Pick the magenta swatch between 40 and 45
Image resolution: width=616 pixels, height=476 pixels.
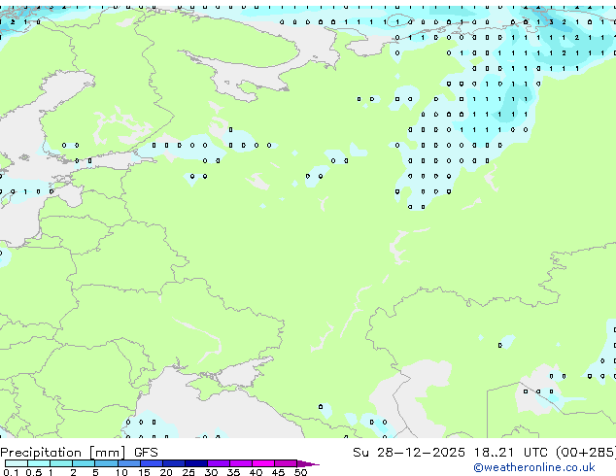click(263, 463)
